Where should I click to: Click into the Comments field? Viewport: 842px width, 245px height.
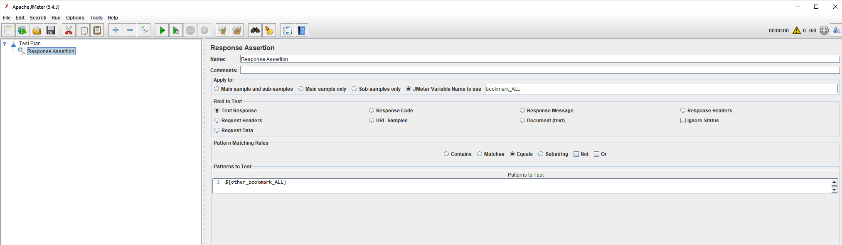[539, 70]
